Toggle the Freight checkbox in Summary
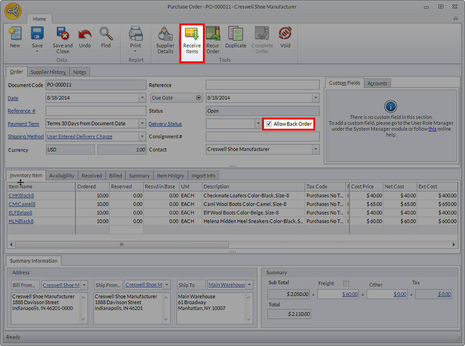The height and width of the screenshot is (346, 465). [x=346, y=283]
